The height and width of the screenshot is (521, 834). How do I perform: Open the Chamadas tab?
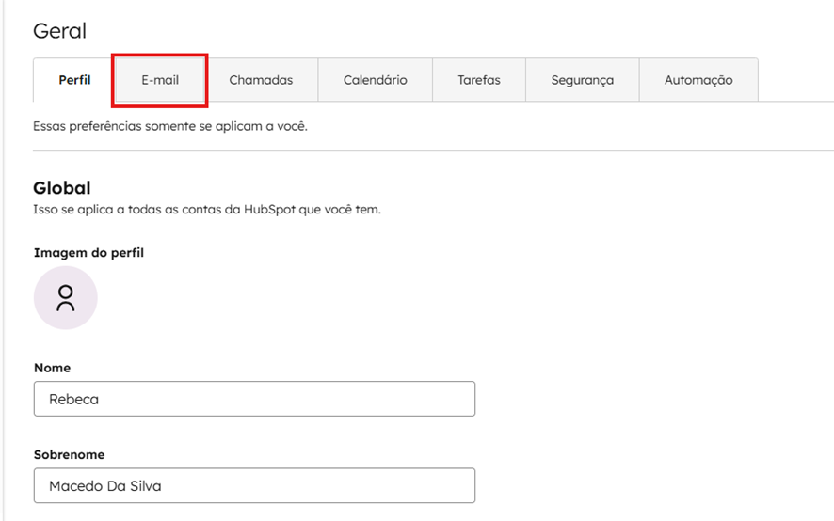pyautogui.click(x=261, y=80)
